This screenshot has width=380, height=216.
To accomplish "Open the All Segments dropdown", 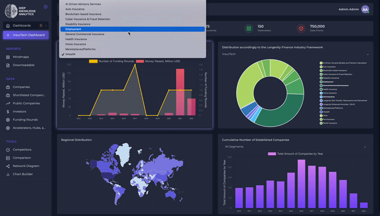I will 295,147.
